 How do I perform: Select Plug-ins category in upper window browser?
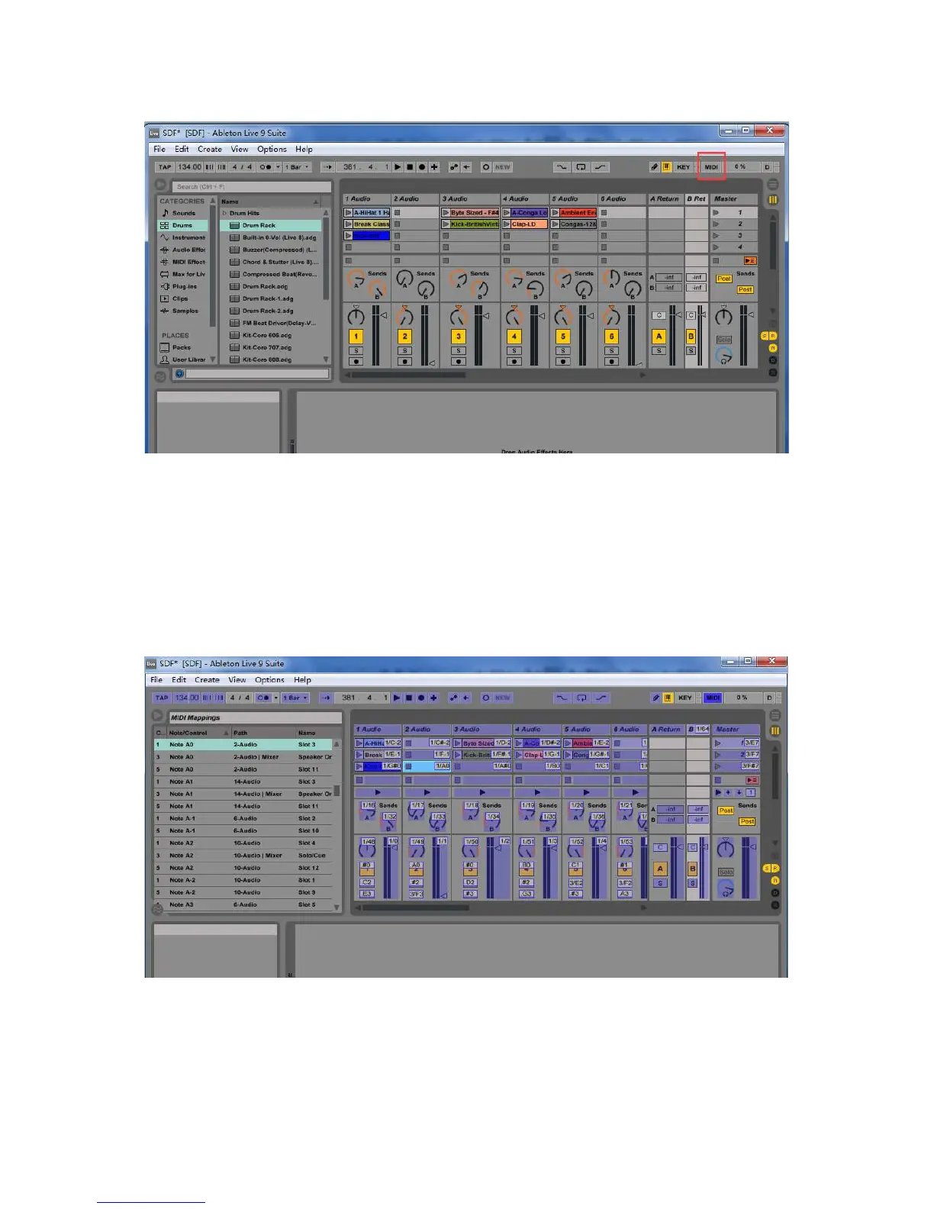183,286
